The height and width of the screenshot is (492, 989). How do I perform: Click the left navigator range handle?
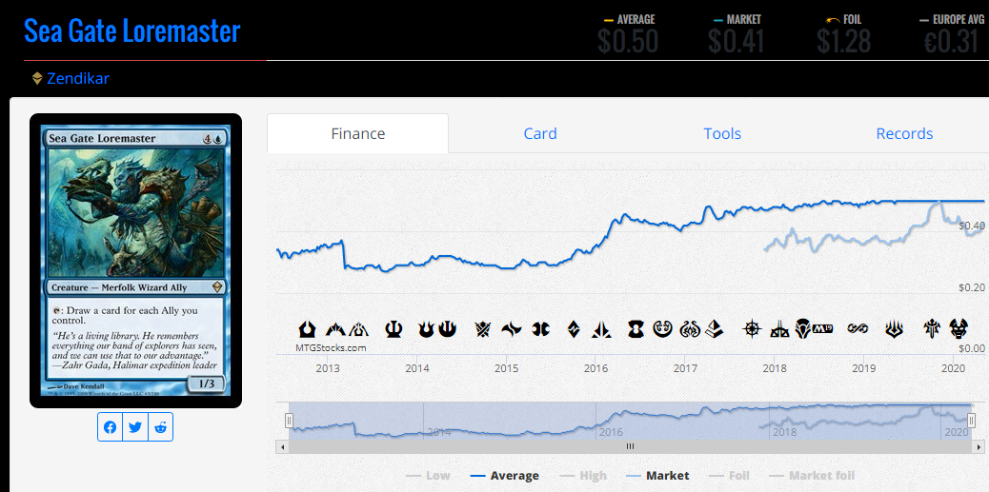pyautogui.click(x=289, y=421)
